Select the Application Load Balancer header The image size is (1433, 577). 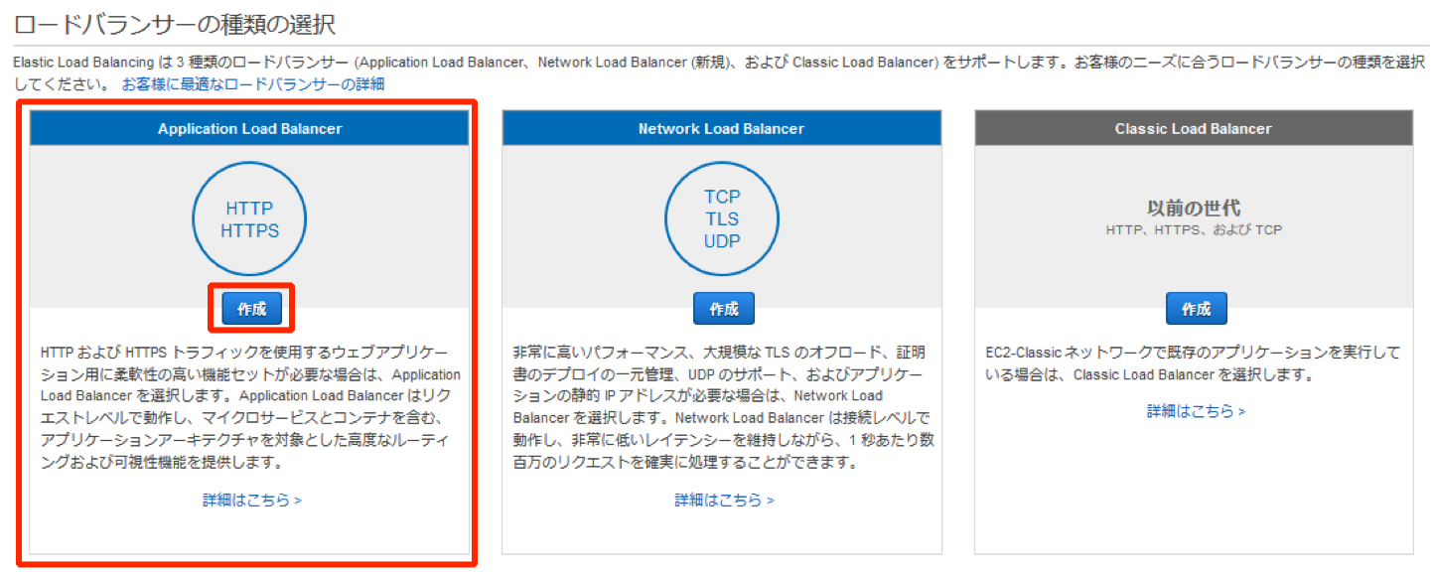[x=249, y=129]
